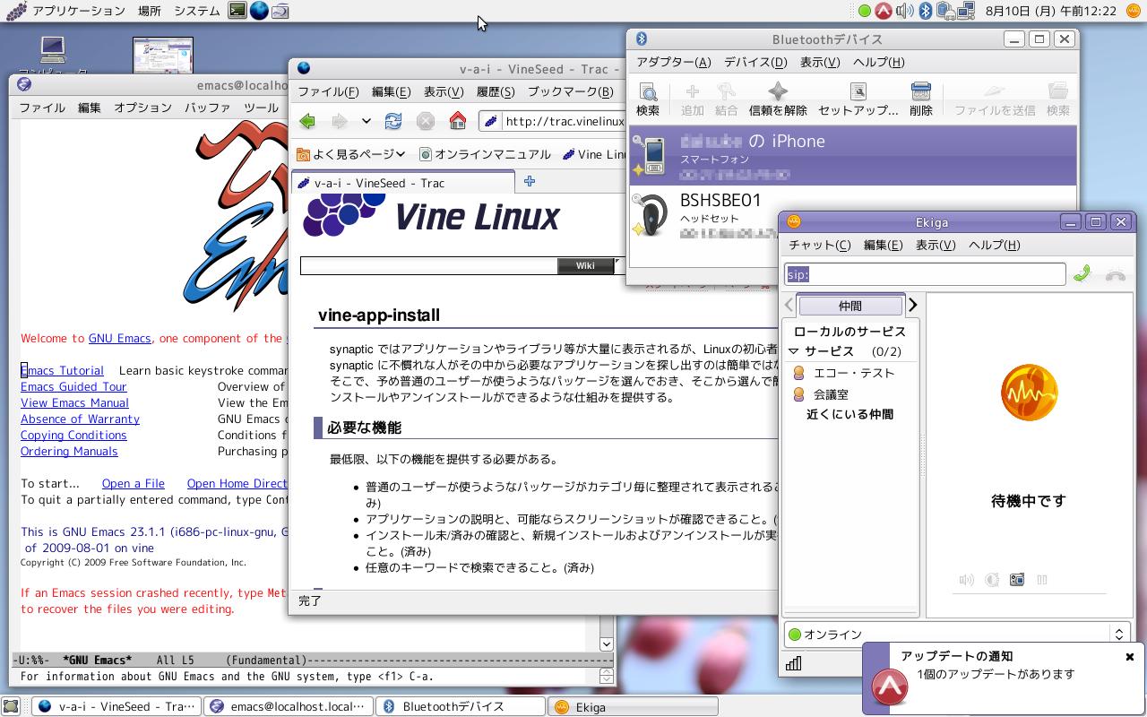The image size is (1147, 717).
Task: Open the Emacs Guided Tour link
Action: pyautogui.click(x=73, y=386)
